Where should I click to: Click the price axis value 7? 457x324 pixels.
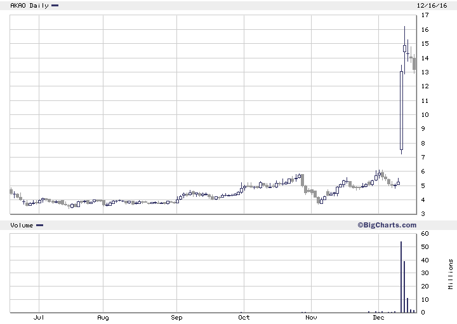423,157
